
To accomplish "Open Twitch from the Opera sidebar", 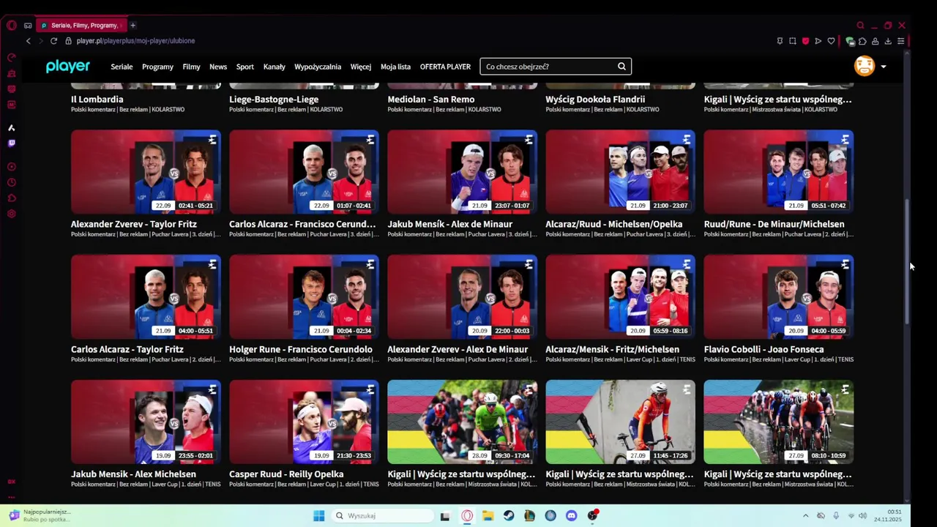I will [x=11, y=143].
